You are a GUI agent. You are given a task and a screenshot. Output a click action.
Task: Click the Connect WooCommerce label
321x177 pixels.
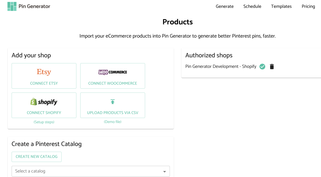(x=113, y=83)
